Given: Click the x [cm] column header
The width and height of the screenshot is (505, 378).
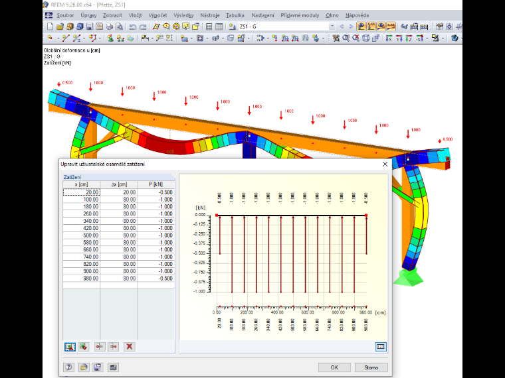Looking at the screenshot, I should tap(82, 184).
